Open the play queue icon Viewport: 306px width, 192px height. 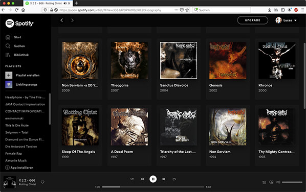pos(264,182)
